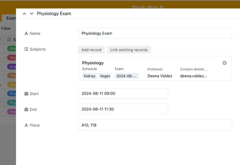Open the Exam tab in background
The width and height of the screenshot is (240, 165).
point(9,18)
